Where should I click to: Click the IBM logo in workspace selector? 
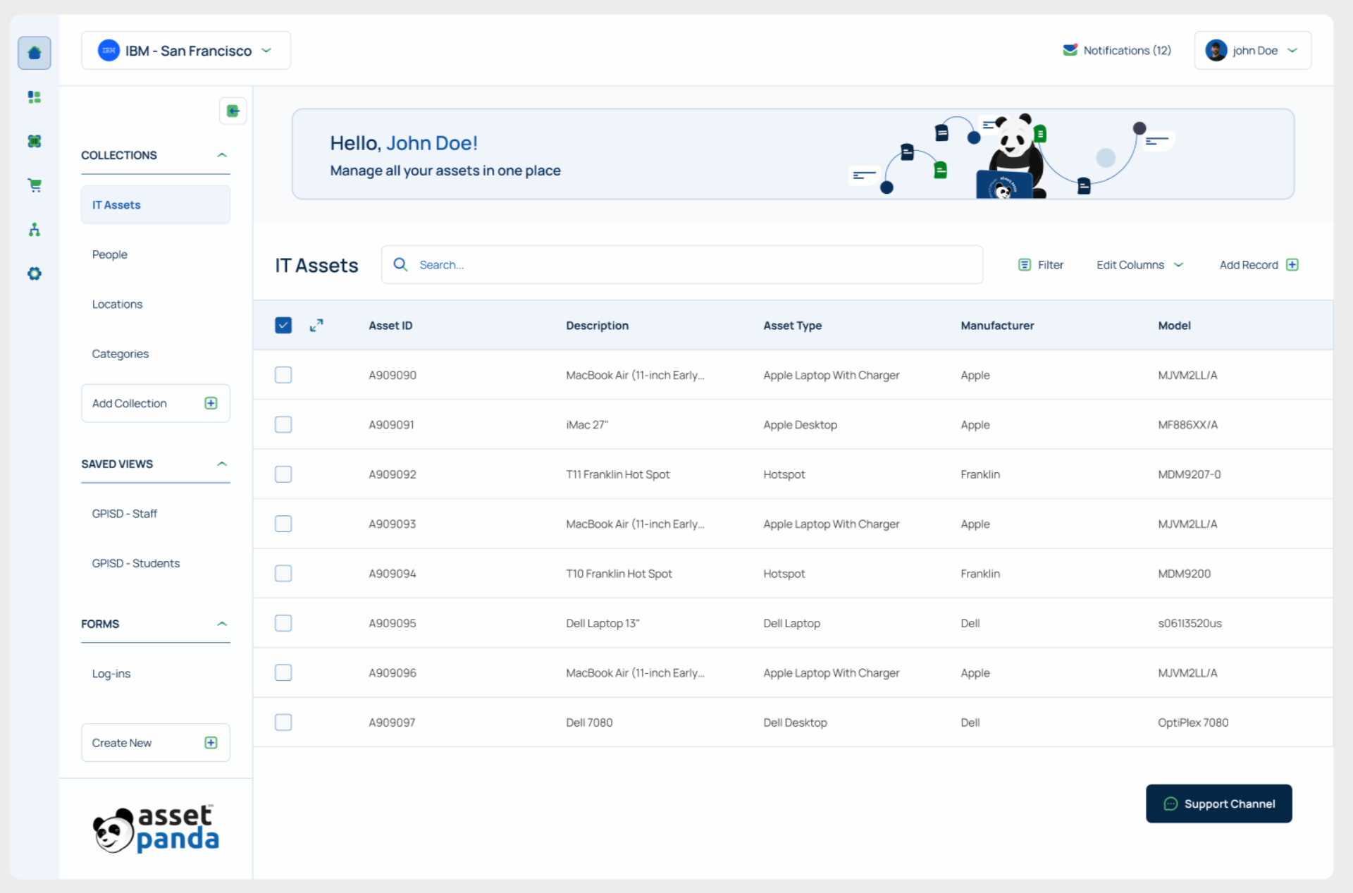coord(109,51)
